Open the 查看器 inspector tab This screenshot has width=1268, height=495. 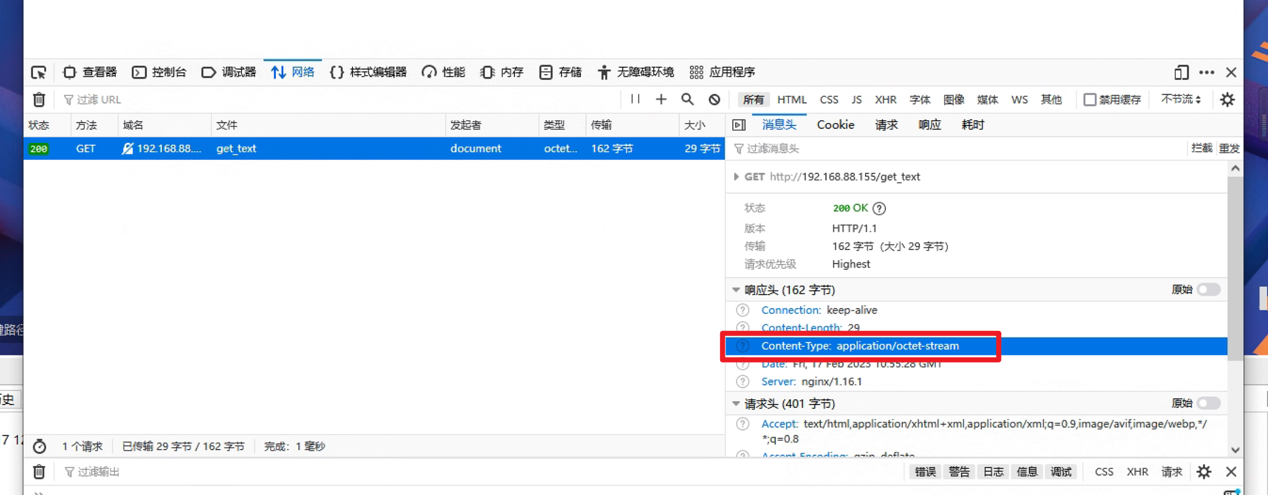point(90,72)
